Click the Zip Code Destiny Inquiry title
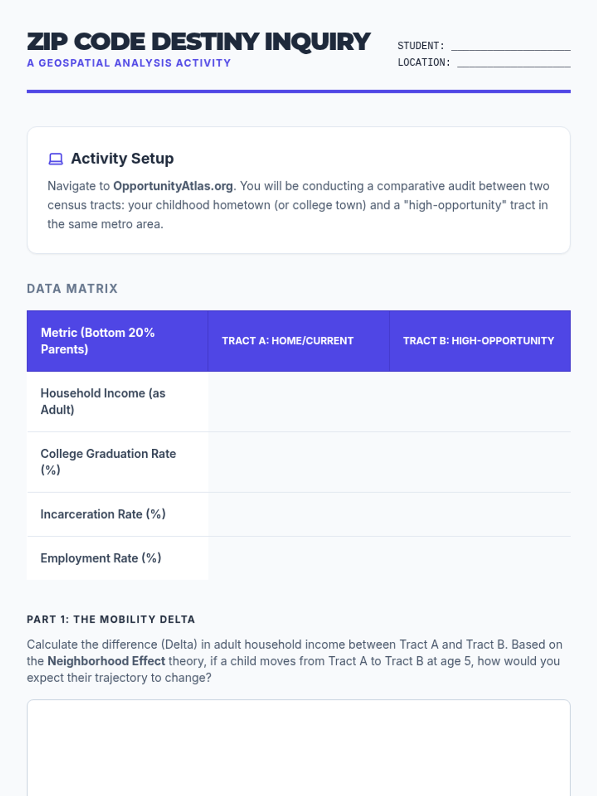The width and height of the screenshot is (597, 796). 199,42
